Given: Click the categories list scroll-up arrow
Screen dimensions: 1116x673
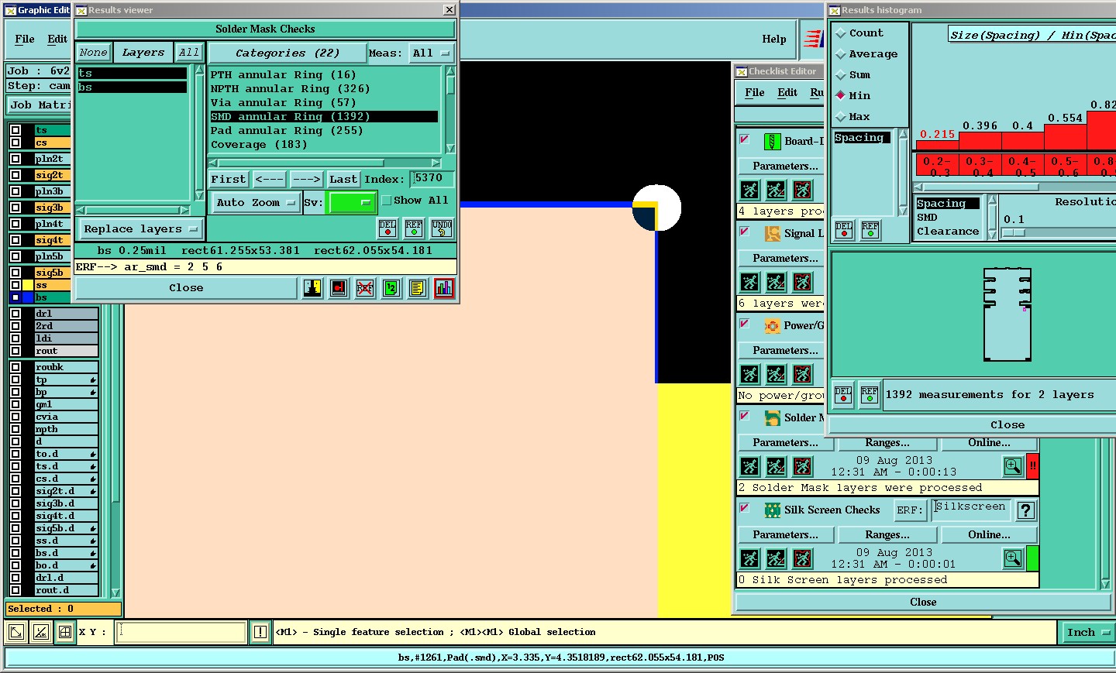Looking at the screenshot, I should pyautogui.click(x=450, y=71).
